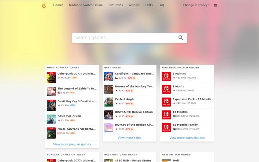Click R21.83/mo price for 12 Months
Screen dimensions: 259x162
(x=188, y=116)
